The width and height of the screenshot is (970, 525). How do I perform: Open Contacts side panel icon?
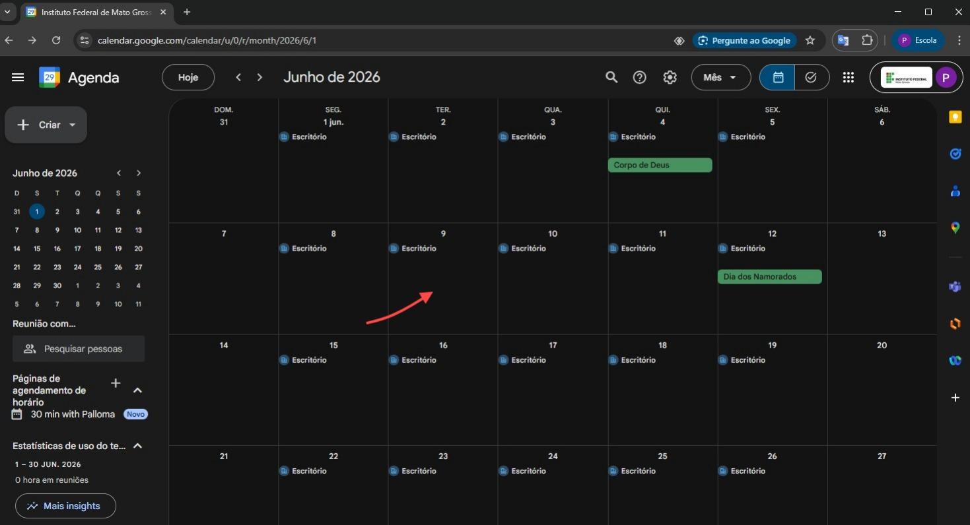click(955, 191)
